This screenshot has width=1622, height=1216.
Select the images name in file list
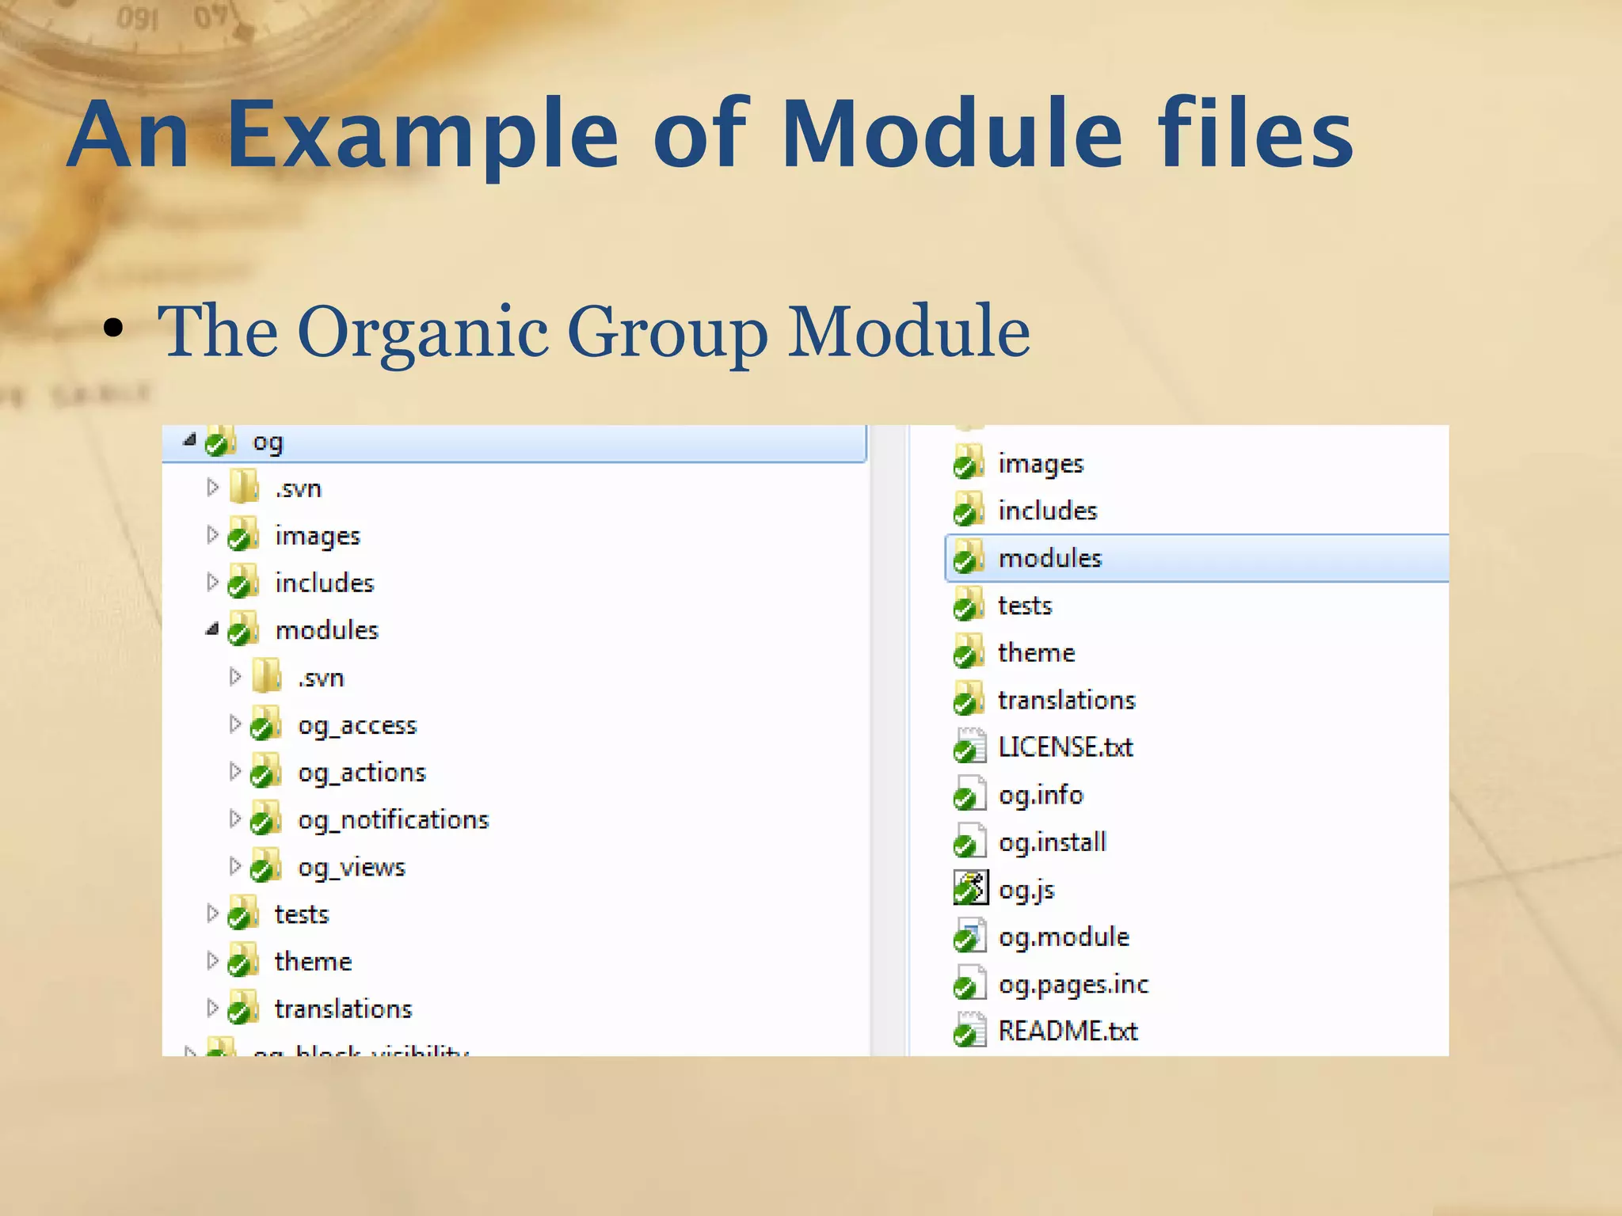tap(1041, 465)
